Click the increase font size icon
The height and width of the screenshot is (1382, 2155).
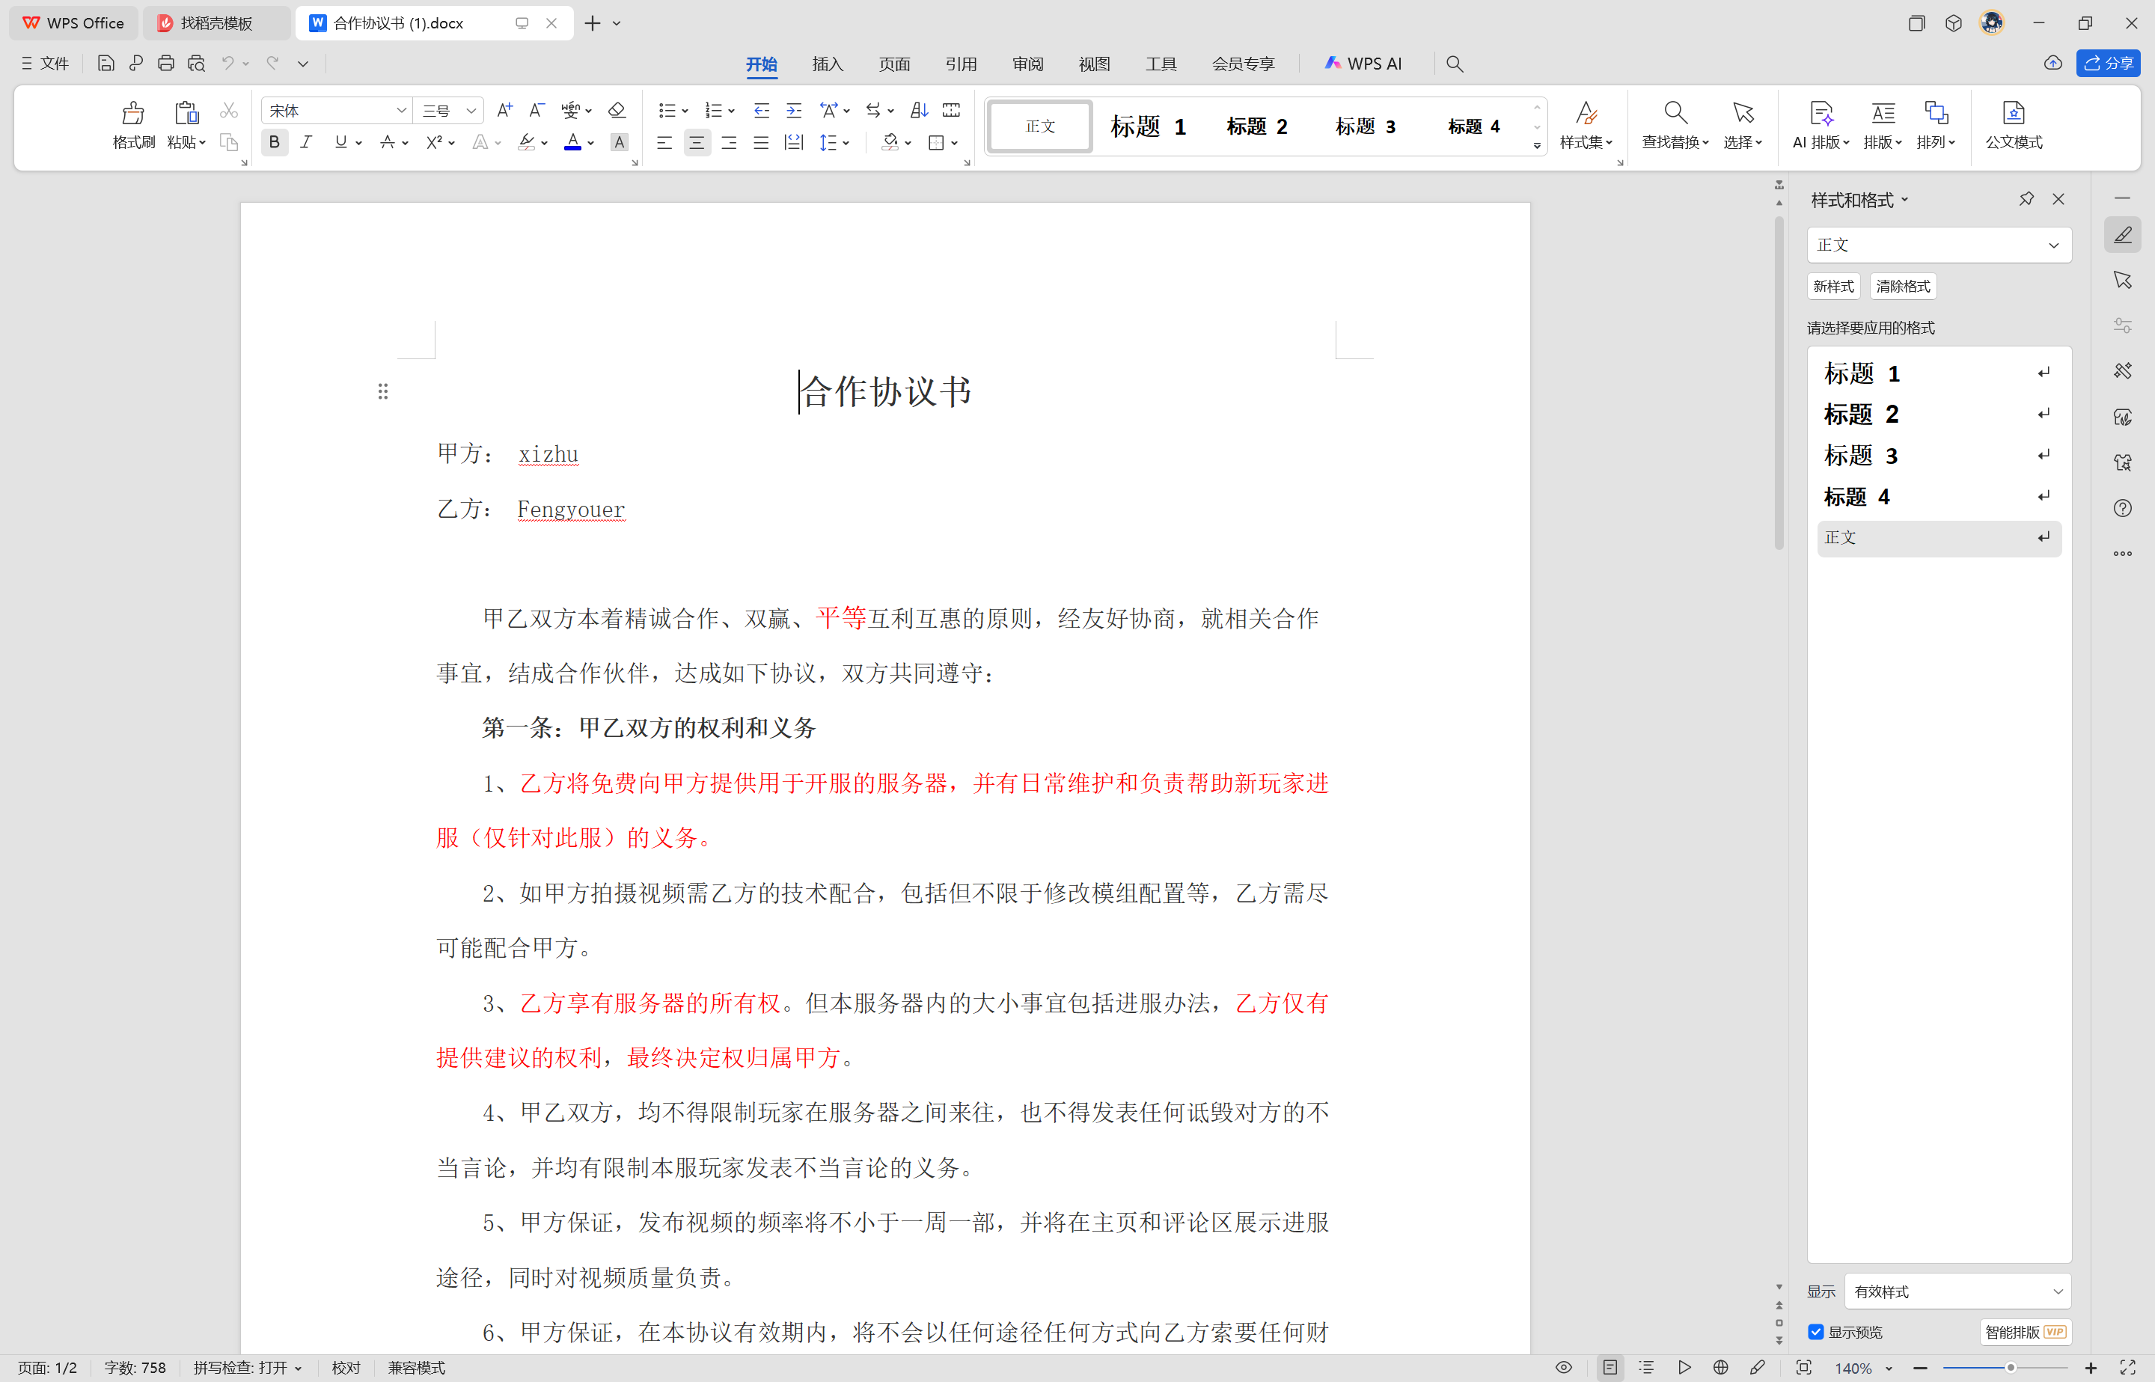tap(504, 111)
